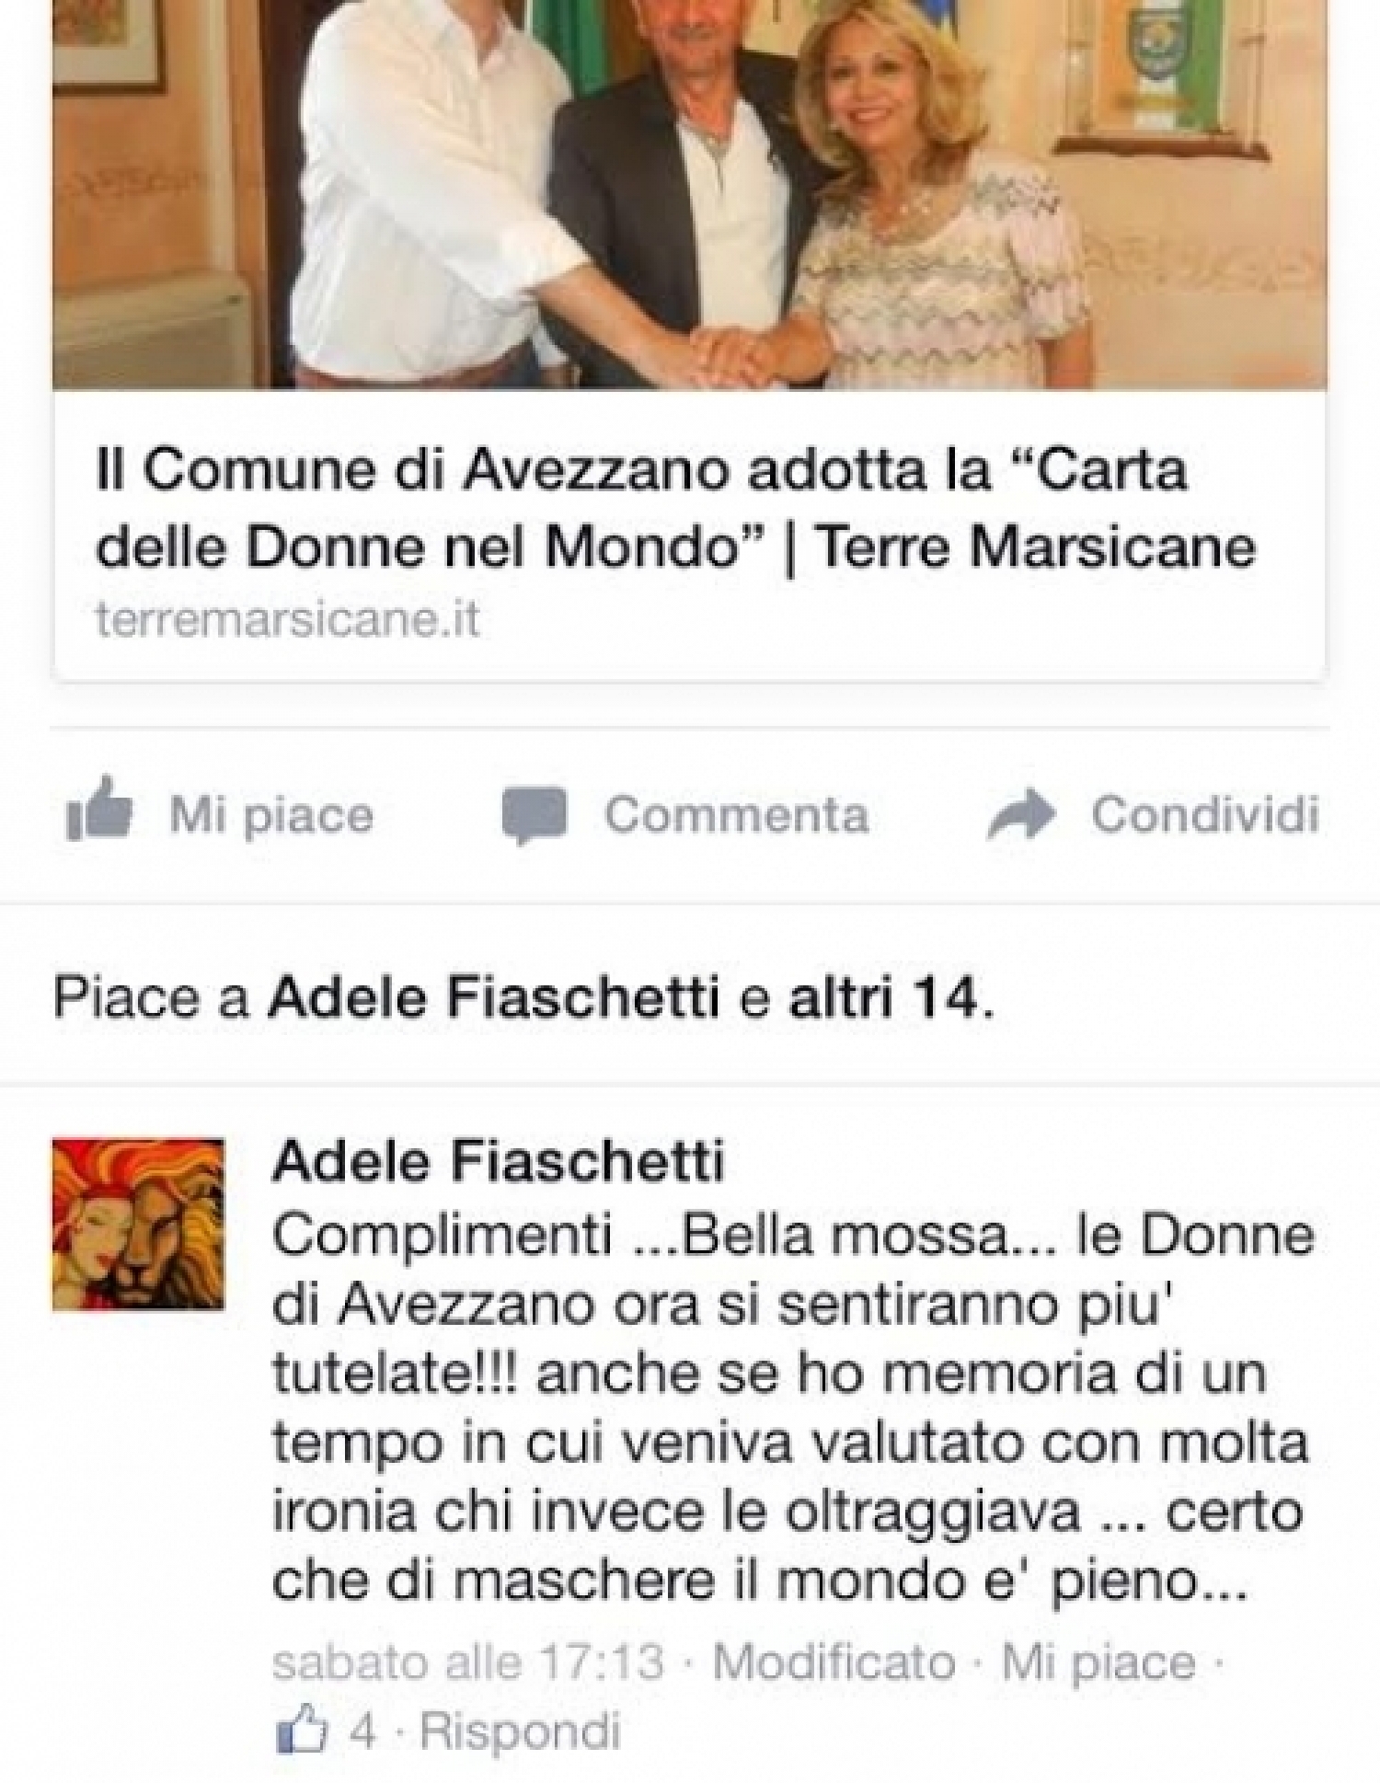
Task: Click the Commenta label under the post
Action: tap(736, 814)
